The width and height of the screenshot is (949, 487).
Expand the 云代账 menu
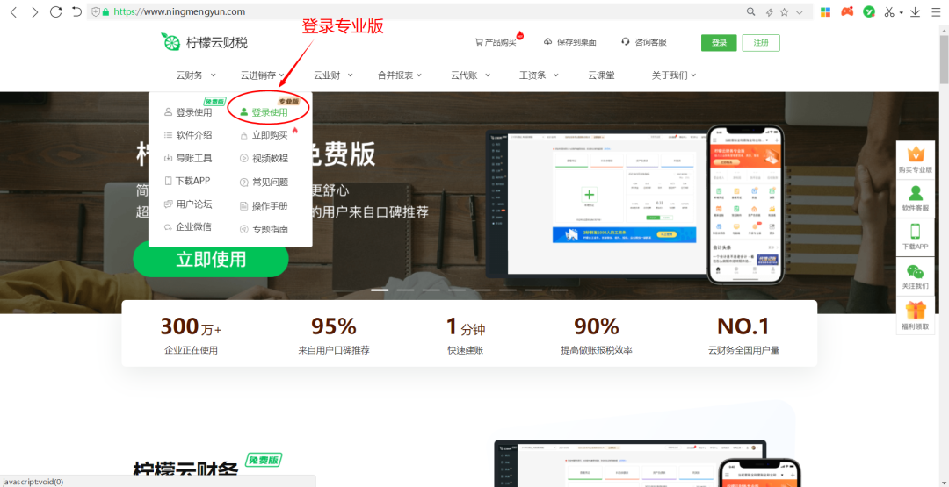tap(470, 75)
